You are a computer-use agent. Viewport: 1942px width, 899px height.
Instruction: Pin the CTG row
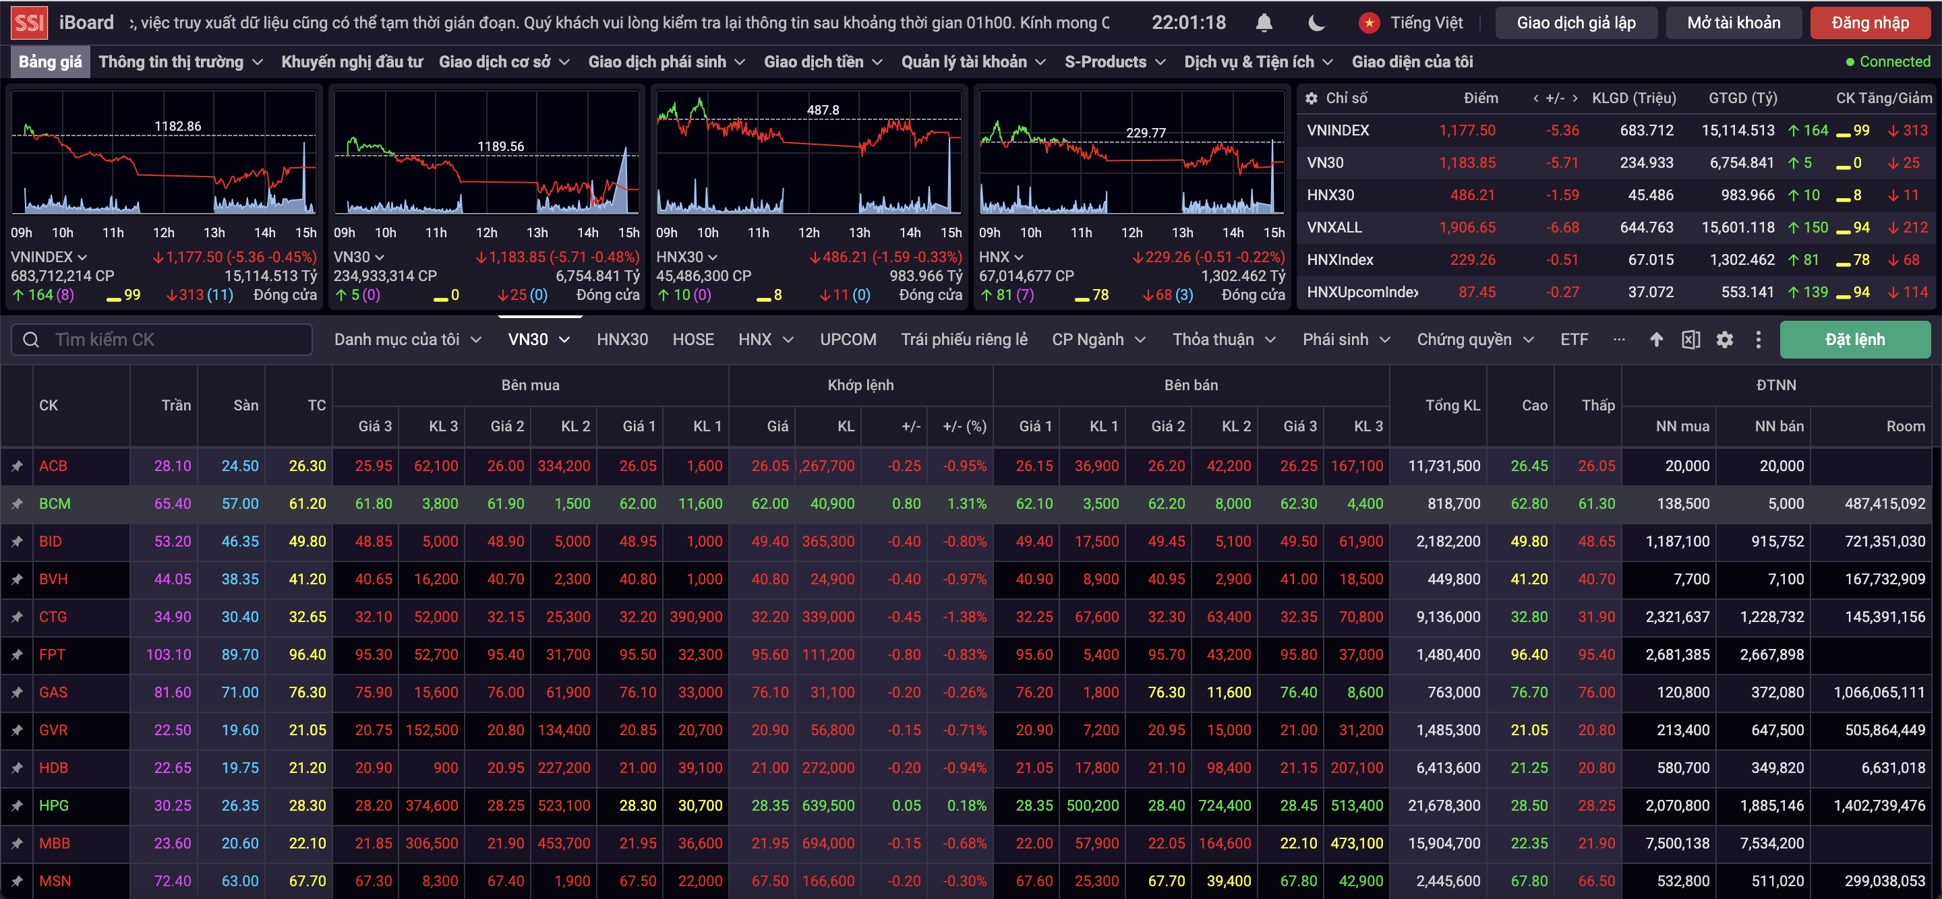pyautogui.click(x=17, y=617)
